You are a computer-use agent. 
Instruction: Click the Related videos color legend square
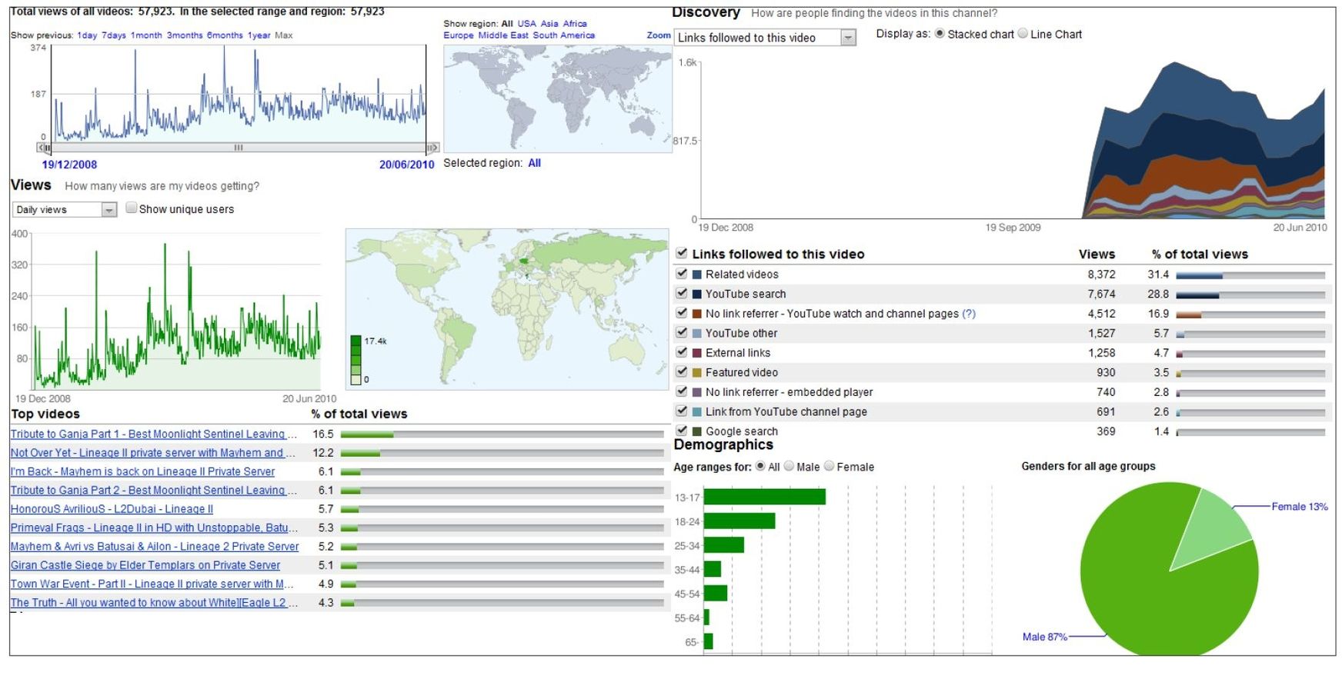[697, 275]
